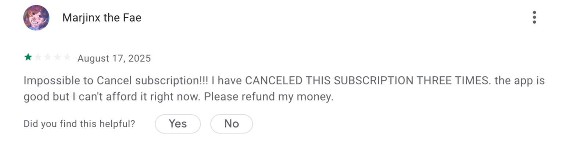Viewport: 577px width, 148px height.
Task: Click Marjinx the Fae's profile avatar
Action: click(x=36, y=18)
